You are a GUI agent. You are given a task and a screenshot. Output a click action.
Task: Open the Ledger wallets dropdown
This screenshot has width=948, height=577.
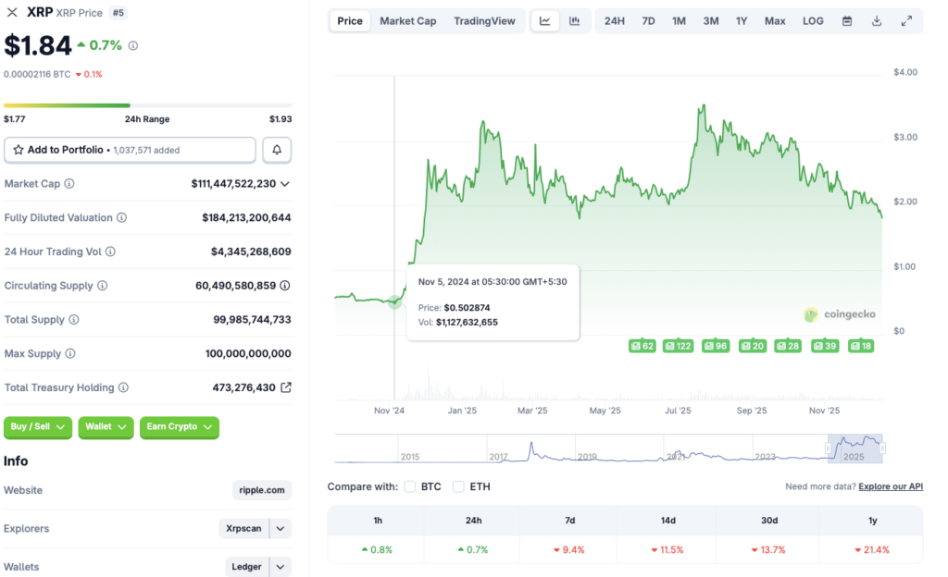(257, 566)
